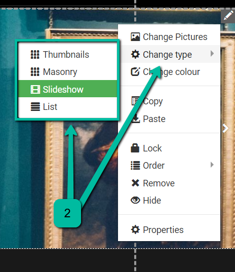Click the Hide eye icon
The height and width of the screenshot is (272, 235).
[135, 200]
